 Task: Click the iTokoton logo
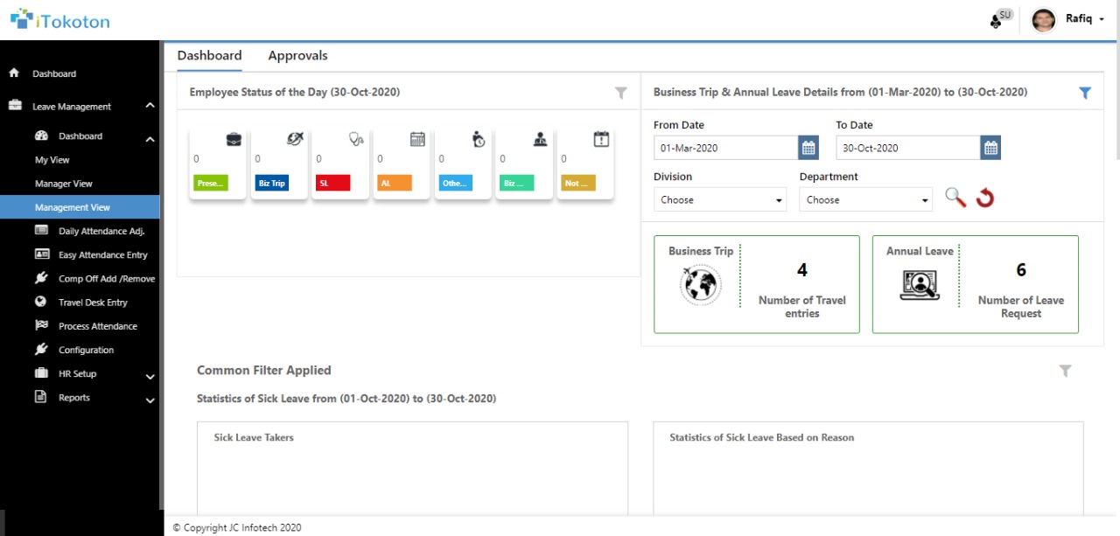[59, 20]
